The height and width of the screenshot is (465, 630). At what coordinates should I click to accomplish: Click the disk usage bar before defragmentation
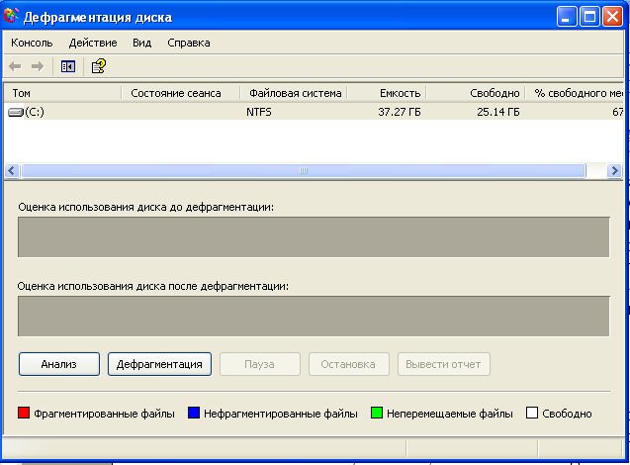pyautogui.click(x=314, y=237)
